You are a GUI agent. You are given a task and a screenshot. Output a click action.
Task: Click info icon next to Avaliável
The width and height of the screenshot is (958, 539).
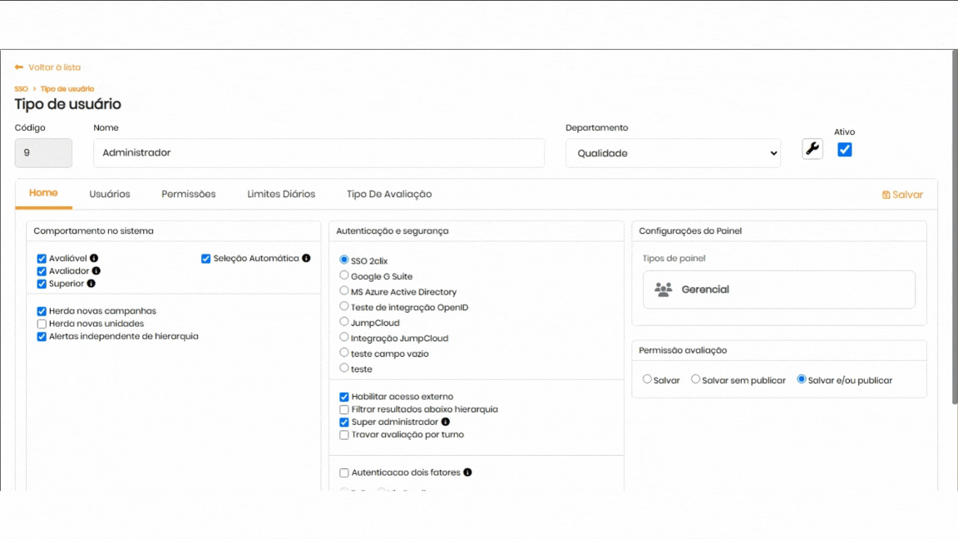(x=94, y=259)
